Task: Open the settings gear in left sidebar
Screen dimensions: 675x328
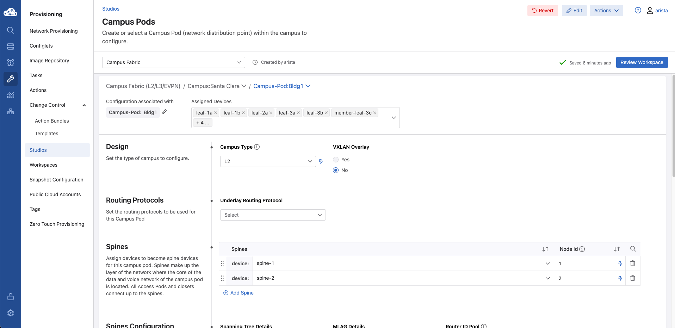Action: [x=11, y=313]
